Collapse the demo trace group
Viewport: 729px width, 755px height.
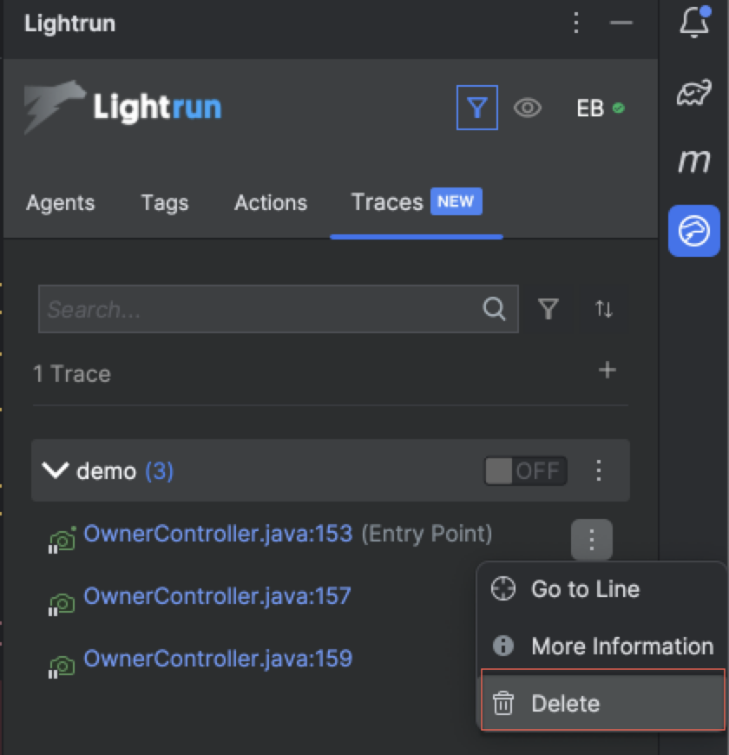click(x=56, y=471)
